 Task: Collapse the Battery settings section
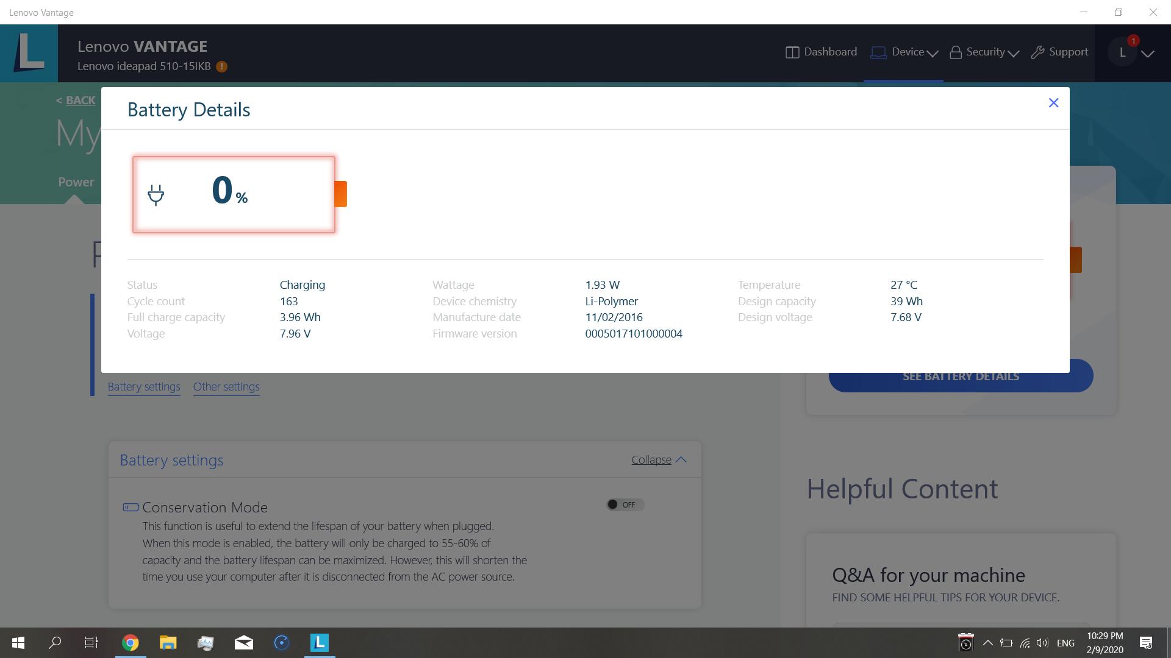tap(659, 460)
